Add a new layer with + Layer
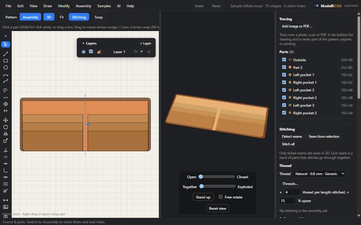361x225 pixels. 145,43
